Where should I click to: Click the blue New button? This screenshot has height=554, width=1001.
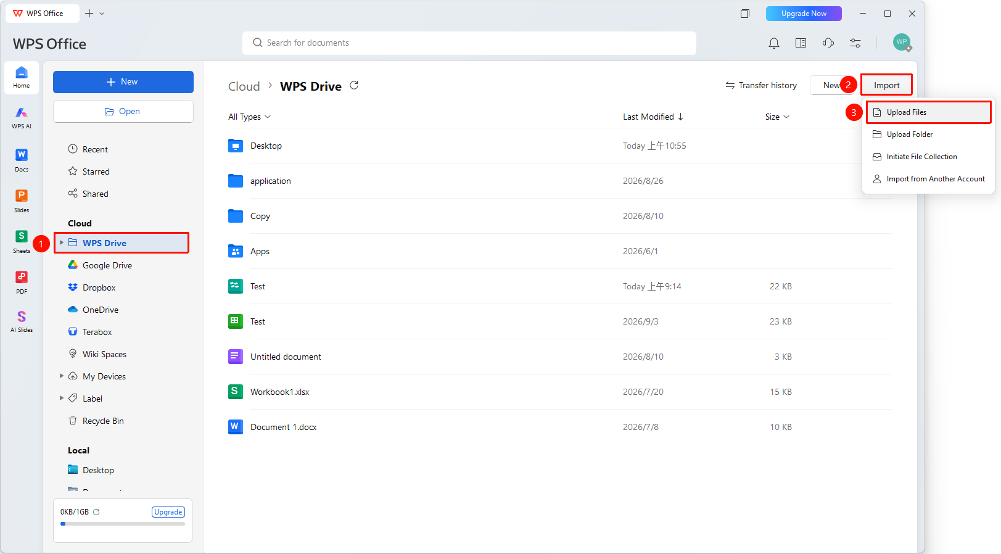click(x=123, y=82)
